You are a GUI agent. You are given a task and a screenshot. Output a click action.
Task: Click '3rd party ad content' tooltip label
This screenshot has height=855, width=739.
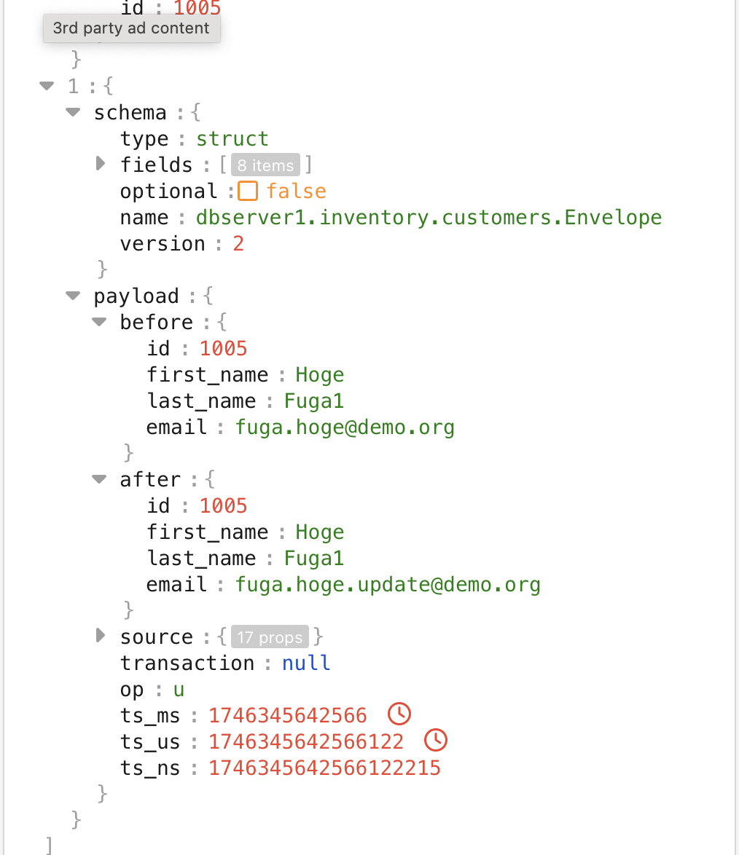tap(131, 28)
